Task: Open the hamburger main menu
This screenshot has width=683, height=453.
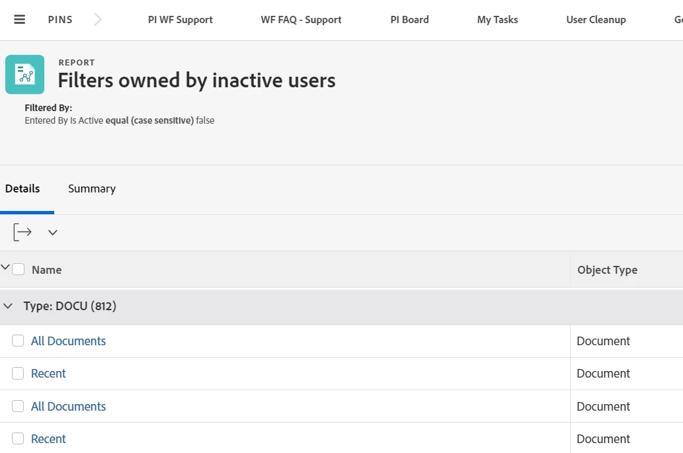Action: pyautogui.click(x=19, y=19)
